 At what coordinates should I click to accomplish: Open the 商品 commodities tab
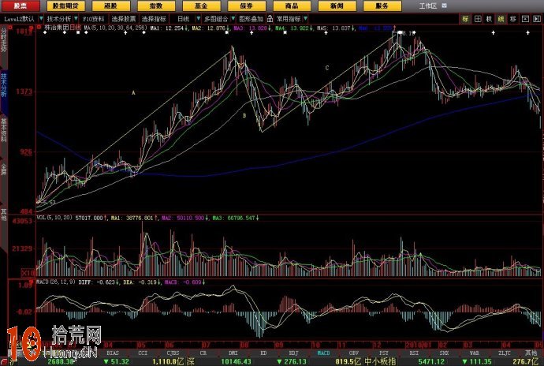tap(292, 6)
